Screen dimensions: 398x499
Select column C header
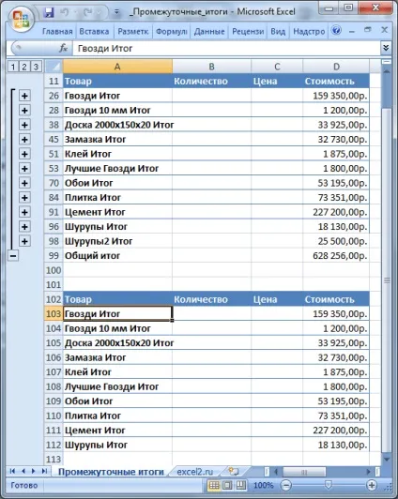coord(277,67)
